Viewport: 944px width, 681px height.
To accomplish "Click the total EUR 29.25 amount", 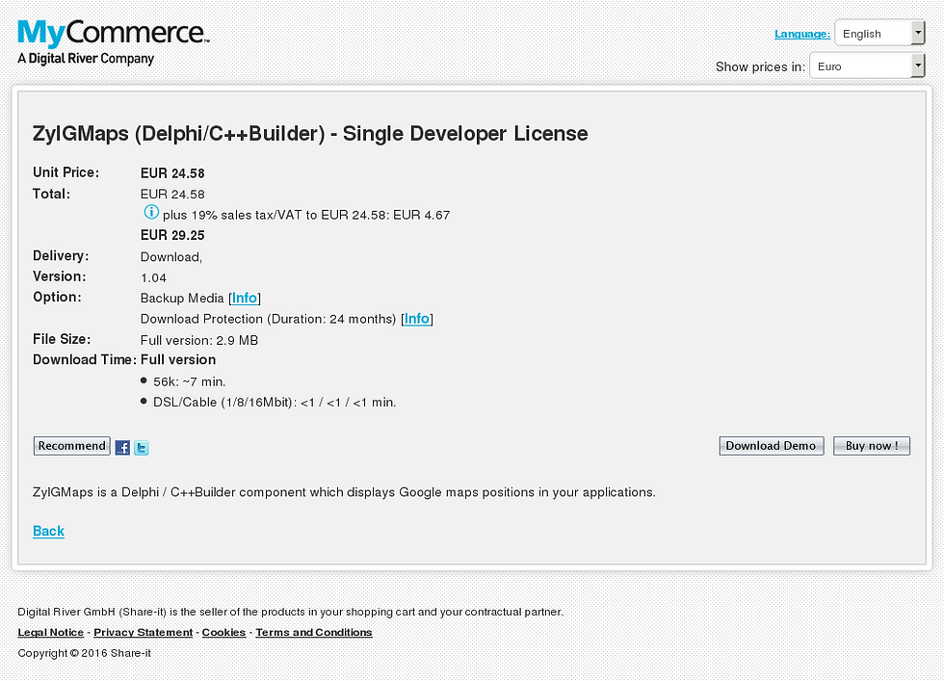I will (x=172, y=235).
